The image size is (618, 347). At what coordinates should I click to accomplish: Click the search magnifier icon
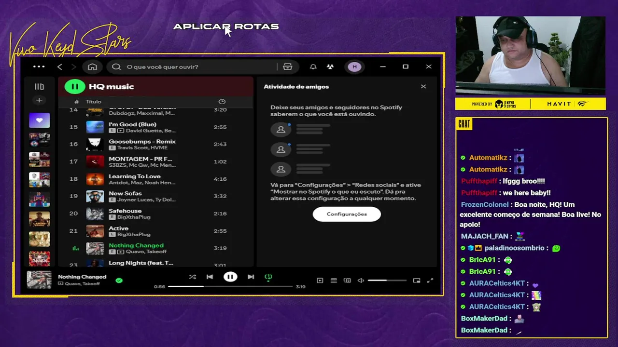[x=116, y=67]
